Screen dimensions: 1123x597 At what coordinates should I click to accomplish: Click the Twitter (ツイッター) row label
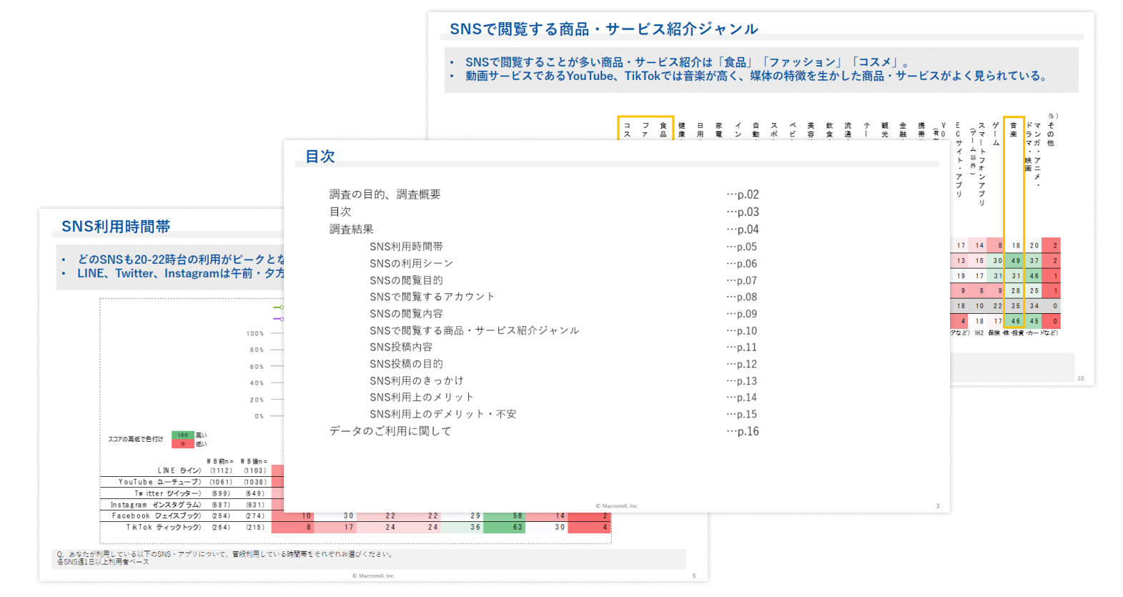(168, 493)
